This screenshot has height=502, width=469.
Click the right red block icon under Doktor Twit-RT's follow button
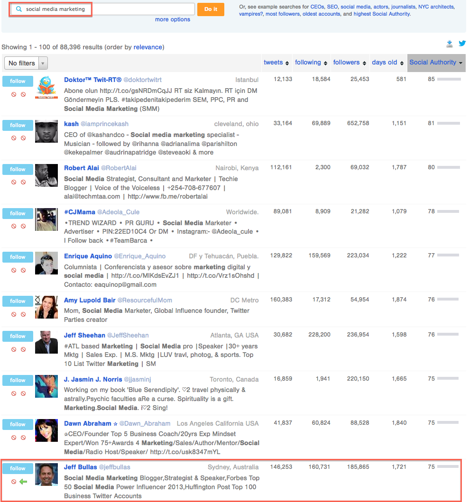[x=23, y=94]
